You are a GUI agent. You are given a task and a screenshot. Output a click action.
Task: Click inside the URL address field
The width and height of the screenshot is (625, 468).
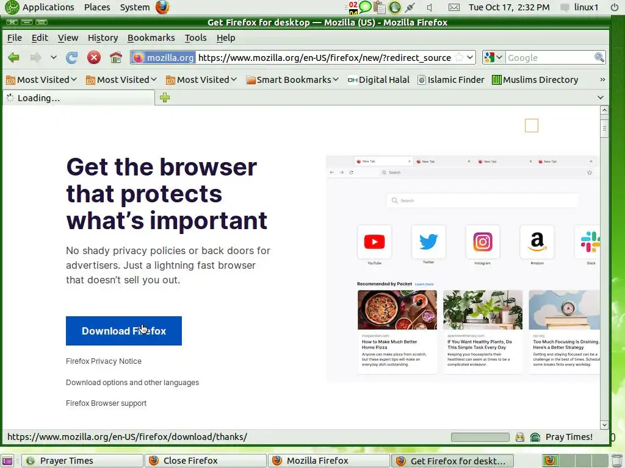pyautogui.click(x=324, y=58)
